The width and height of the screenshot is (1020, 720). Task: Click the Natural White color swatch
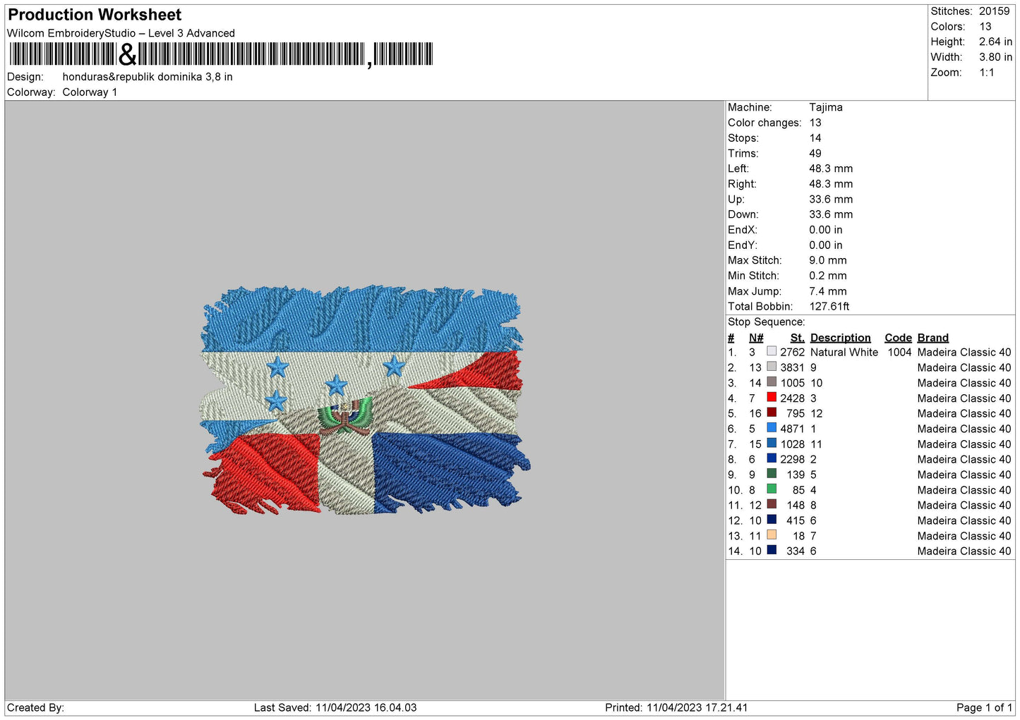(772, 351)
